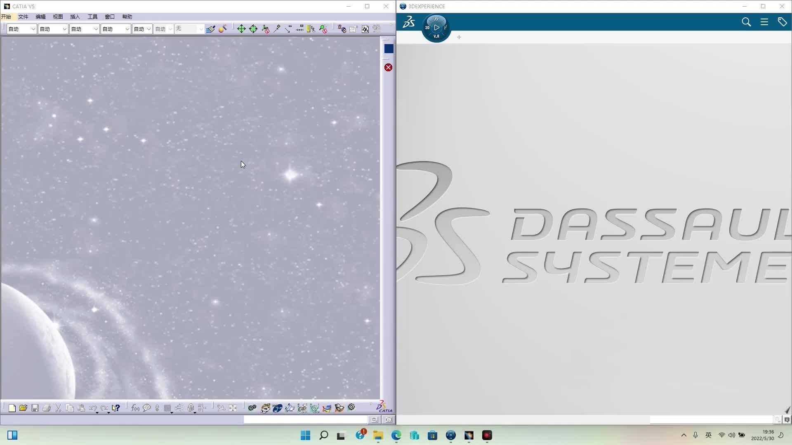Click the painter brush icon in top toolbar
This screenshot has height=445, width=792.
211,29
